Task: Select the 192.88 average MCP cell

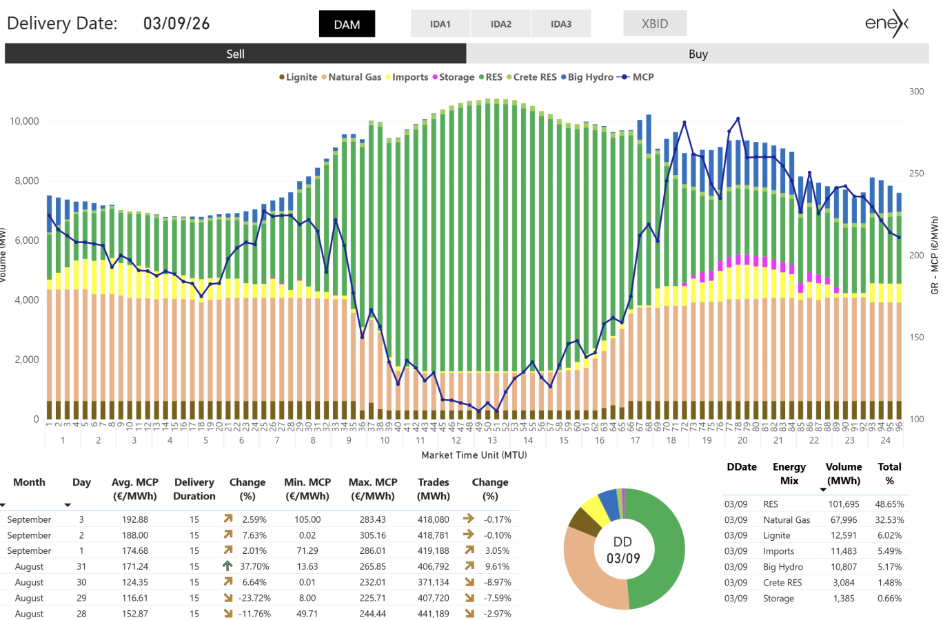Action: (x=135, y=519)
